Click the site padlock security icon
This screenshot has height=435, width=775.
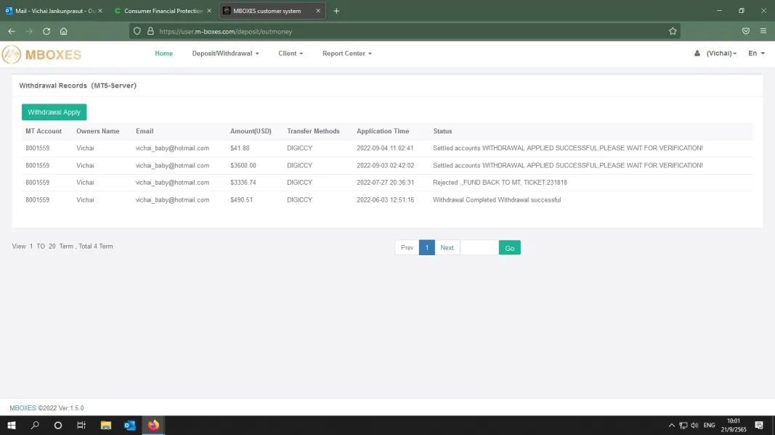(x=151, y=31)
